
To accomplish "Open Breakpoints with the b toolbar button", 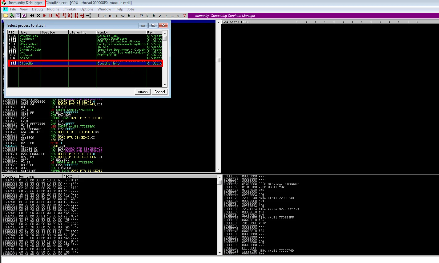I will pyautogui.click(x=154, y=15).
